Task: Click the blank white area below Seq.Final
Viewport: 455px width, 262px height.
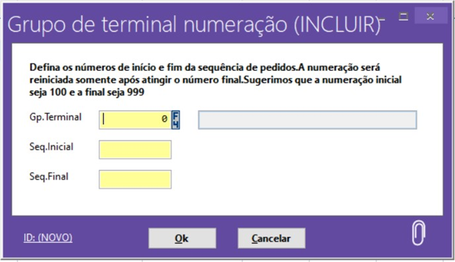Action: tap(237, 201)
